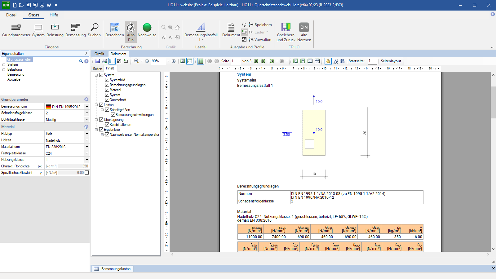Click the fit whole page icon
The width and height of the screenshot is (496, 279).
click(183, 61)
